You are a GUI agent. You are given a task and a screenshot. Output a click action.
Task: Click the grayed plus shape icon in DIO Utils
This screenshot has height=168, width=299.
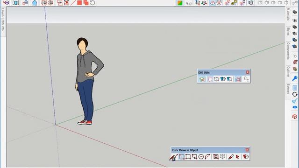pos(246,79)
